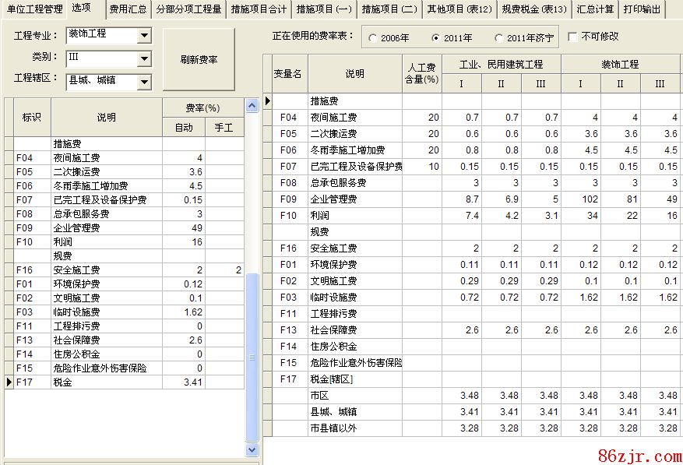Go to the 规费税金(表13) tab
Screen dimensions: 683x465
click(x=533, y=9)
